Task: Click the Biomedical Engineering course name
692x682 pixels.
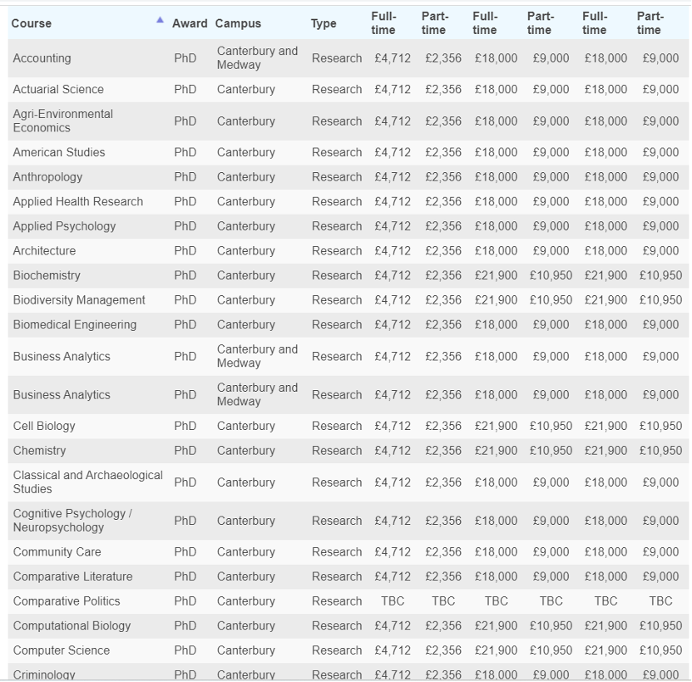Action: pos(75,325)
